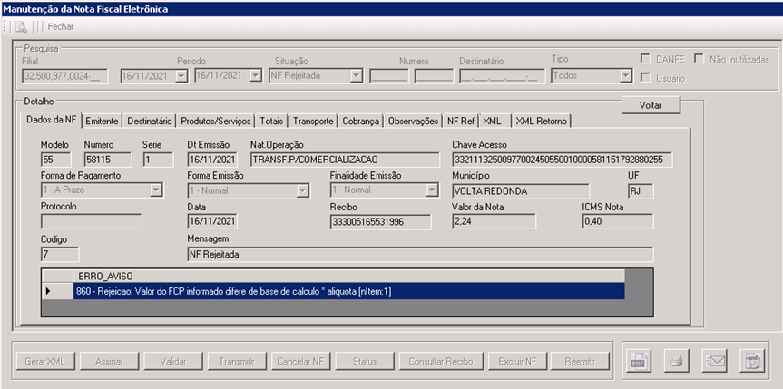Viewport: 783px width, 389px height.
Task: Click the Excluir NF button
Action: tap(517, 361)
